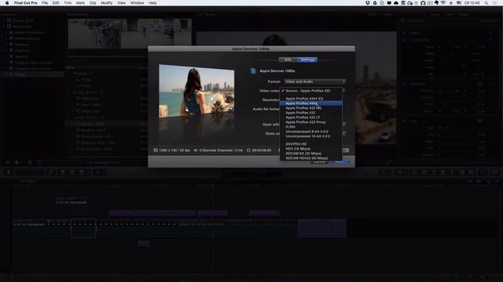Select the purple clip on the main timeline
The height and width of the screenshot is (282, 503).
(322, 228)
